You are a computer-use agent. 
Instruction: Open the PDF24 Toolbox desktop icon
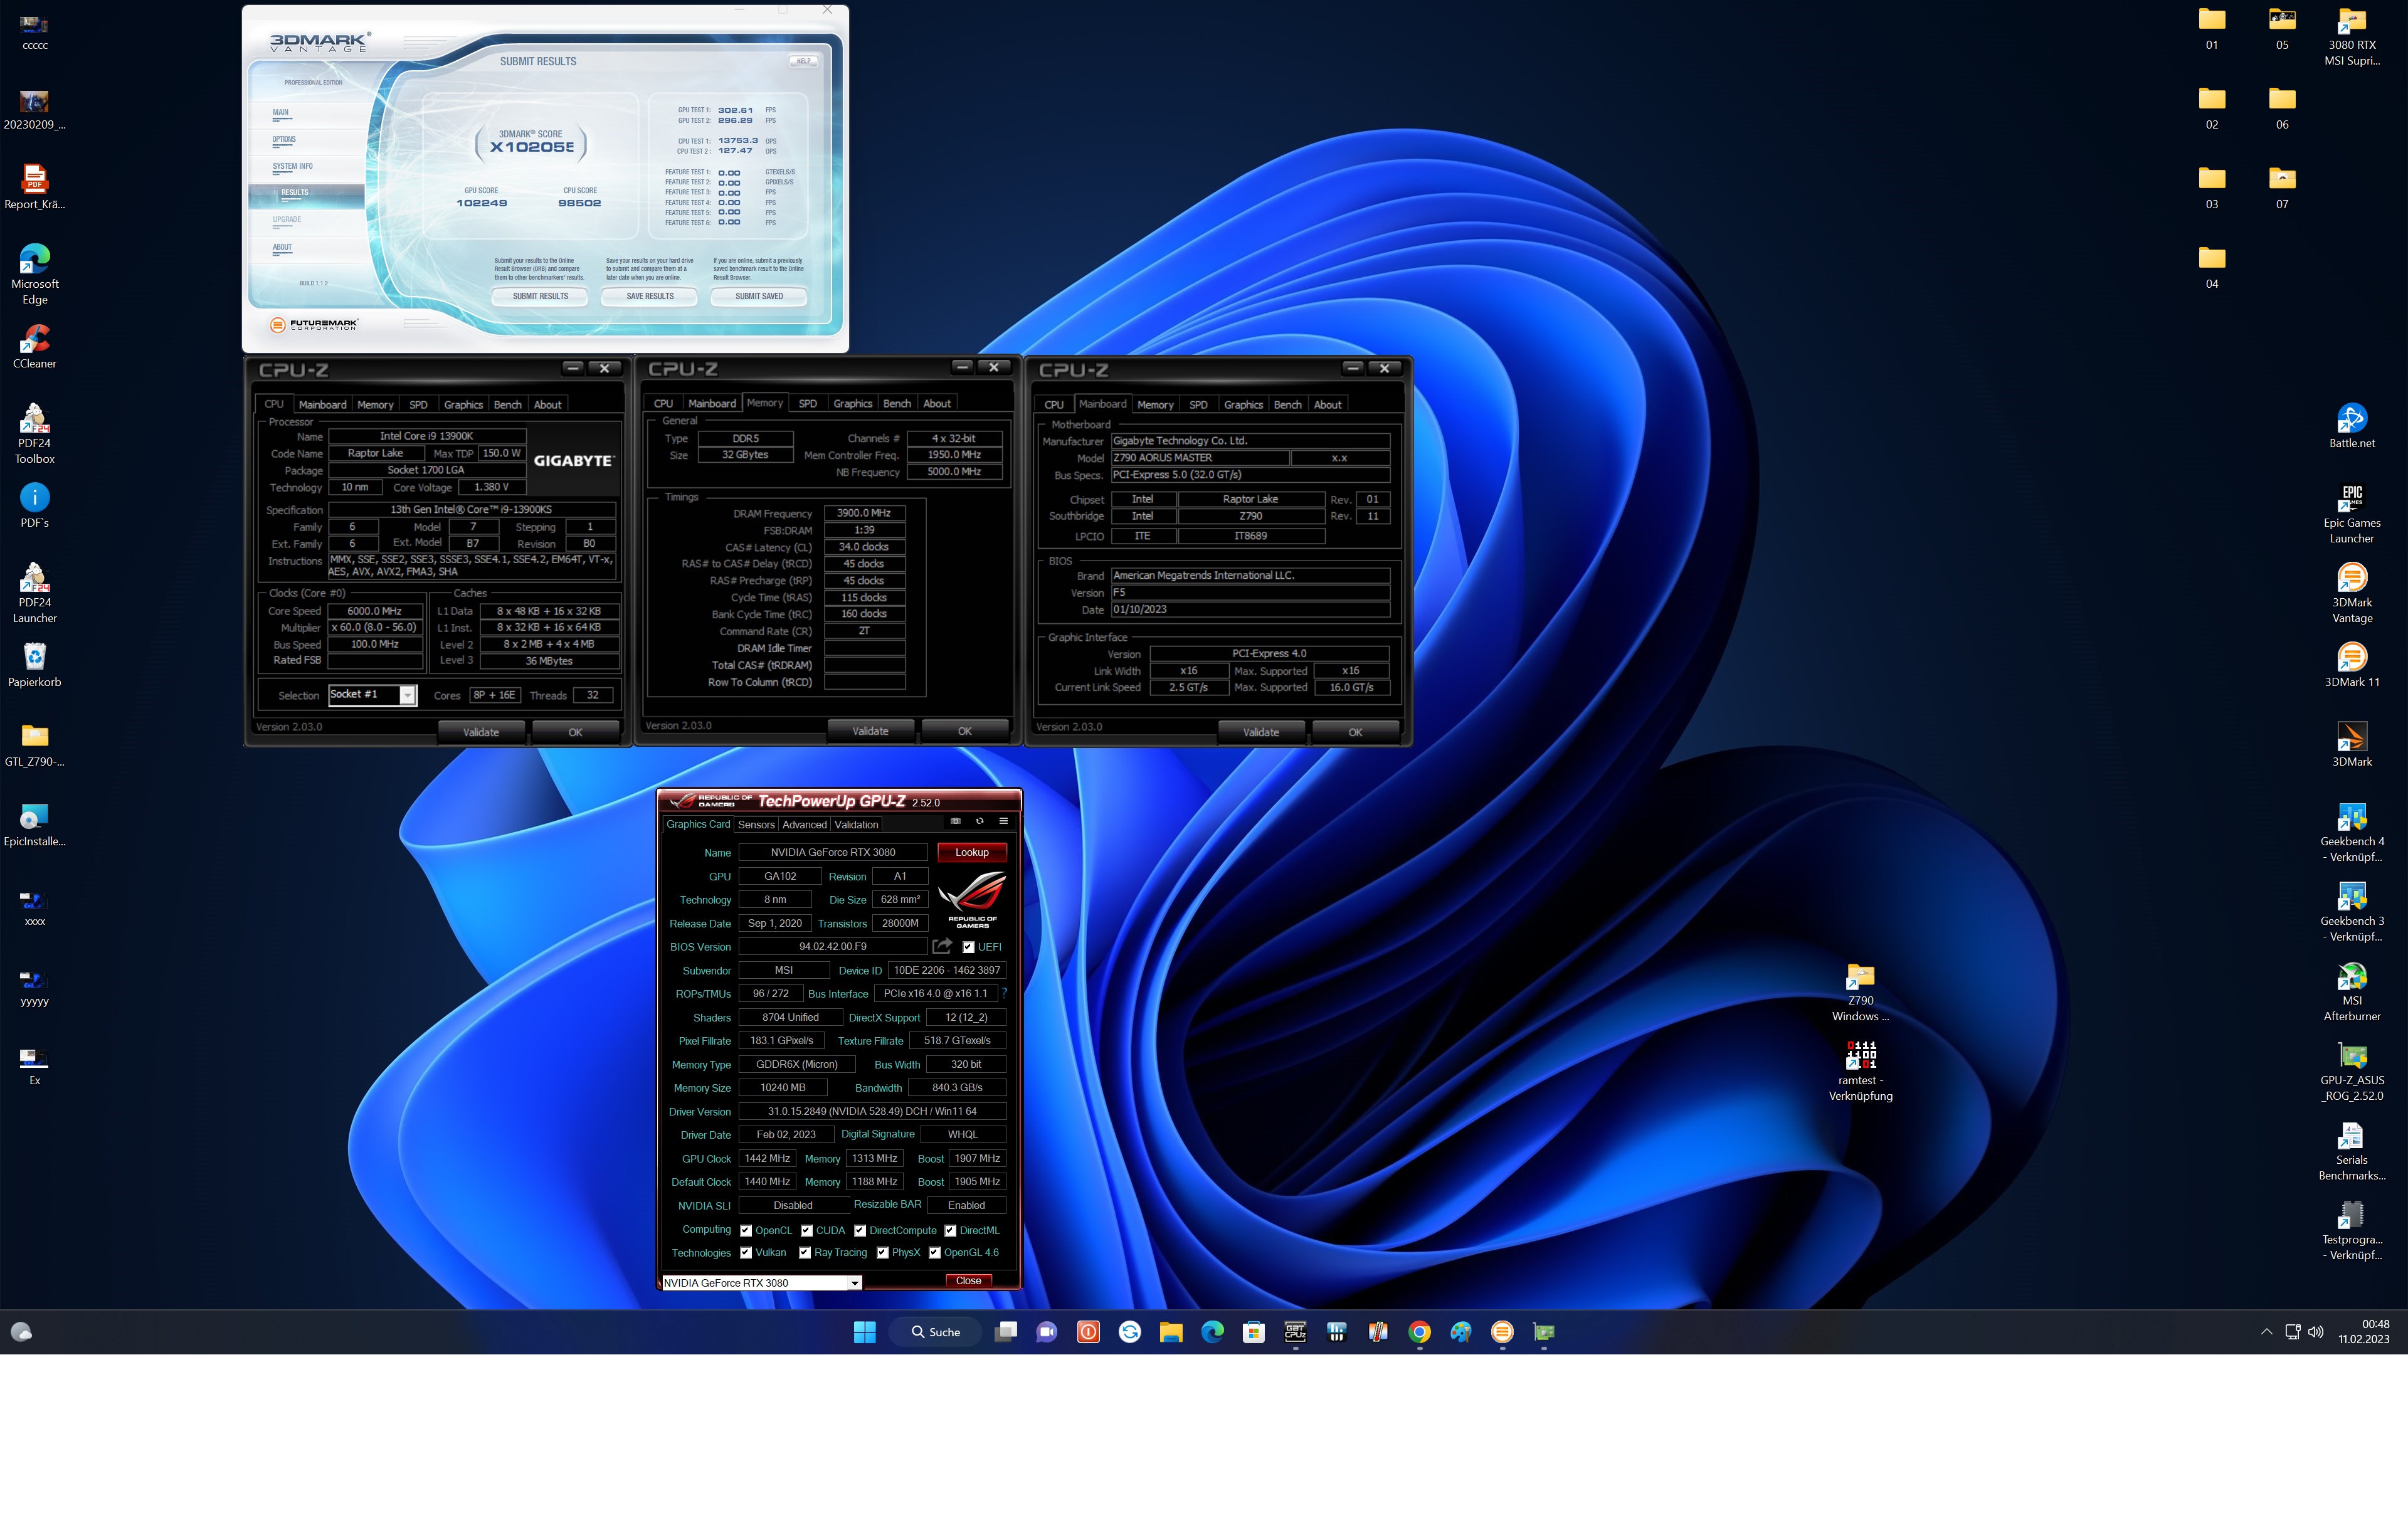pos(35,434)
